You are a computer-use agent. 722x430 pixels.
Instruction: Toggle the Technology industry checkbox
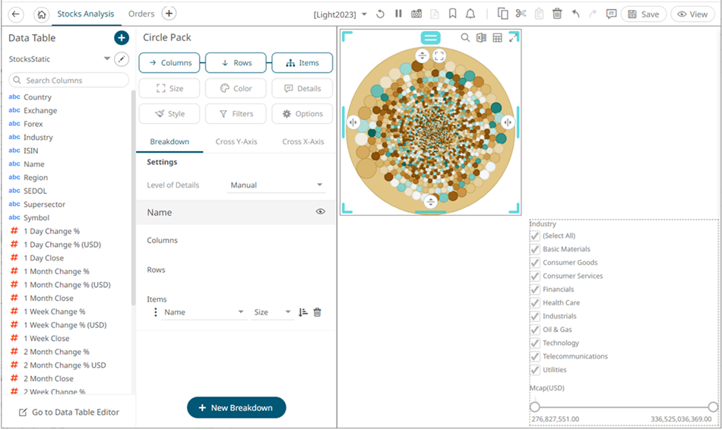pyautogui.click(x=535, y=343)
